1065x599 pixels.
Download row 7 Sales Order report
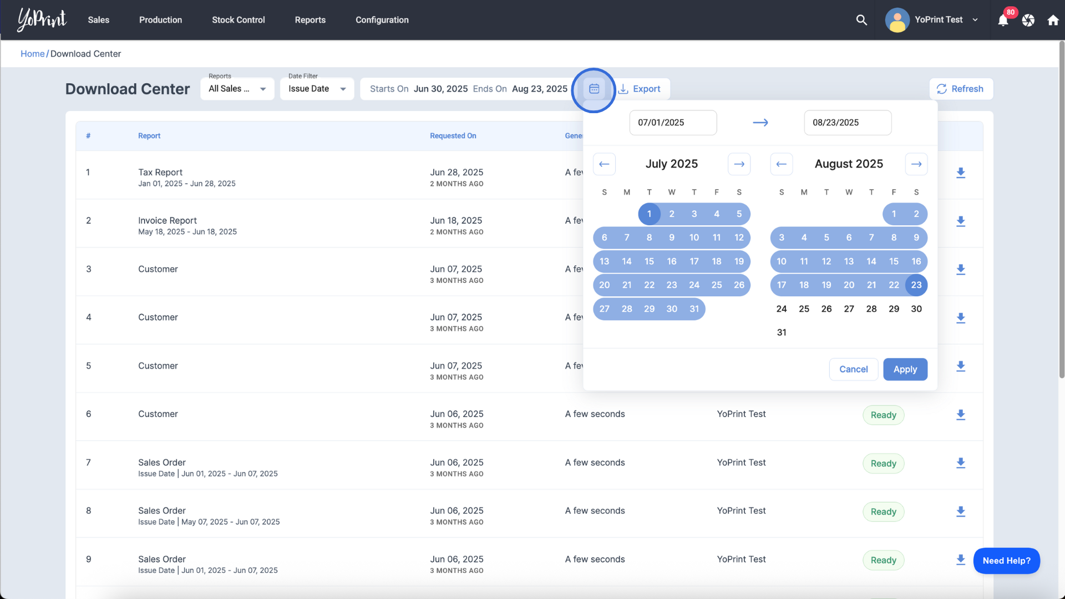961,463
